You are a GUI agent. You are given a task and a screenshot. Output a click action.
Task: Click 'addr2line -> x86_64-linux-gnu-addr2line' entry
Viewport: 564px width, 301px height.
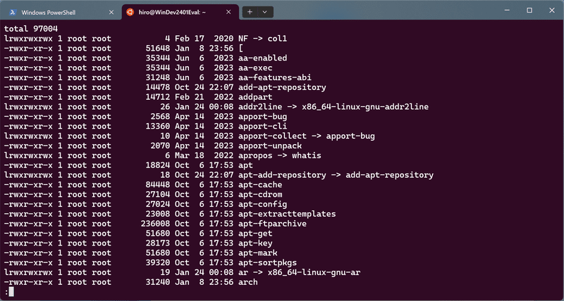pyautogui.click(x=333, y=107)
